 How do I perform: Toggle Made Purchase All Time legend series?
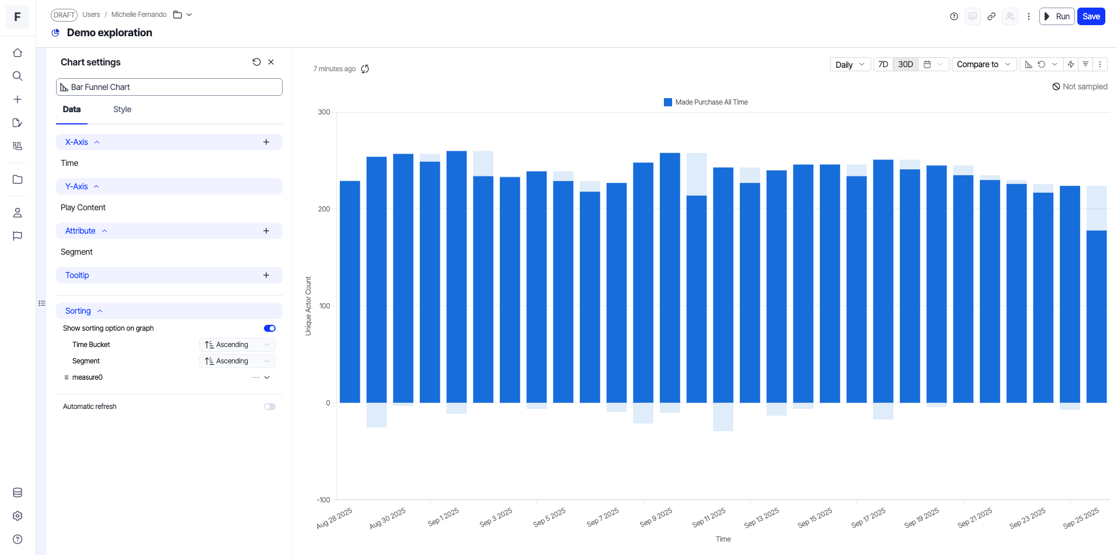[705, 102]
